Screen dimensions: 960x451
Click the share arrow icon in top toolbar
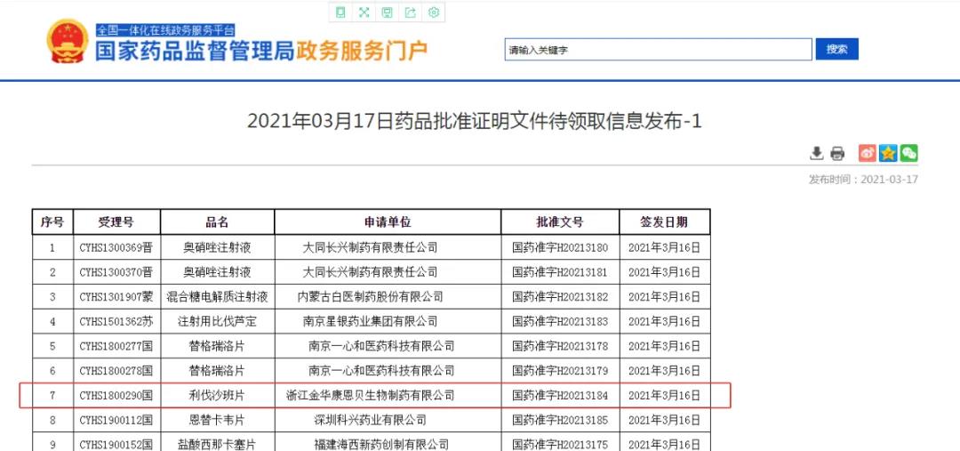411,12
